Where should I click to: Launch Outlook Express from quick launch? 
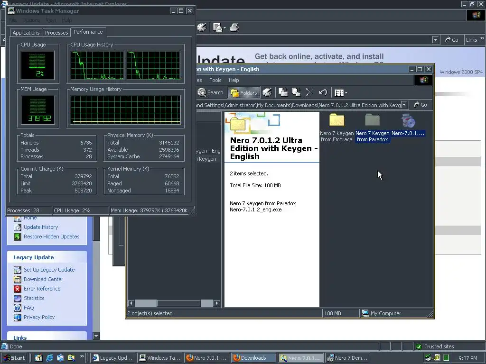pyautogui.click(x=60, y=358)
